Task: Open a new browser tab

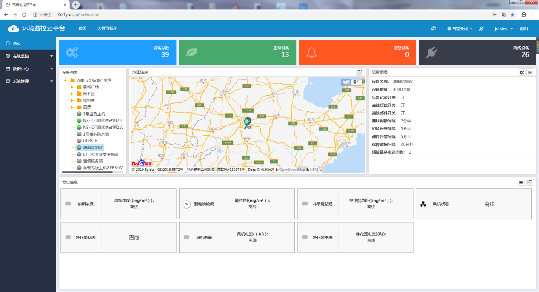Action: [76, 5]
